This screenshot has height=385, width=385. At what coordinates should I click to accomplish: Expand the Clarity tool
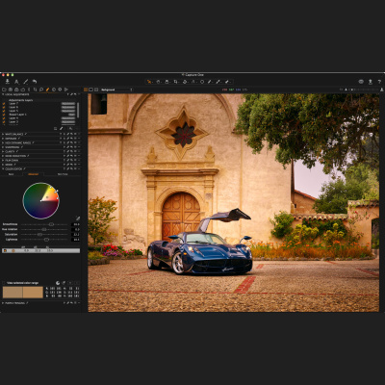click(3, 151)
